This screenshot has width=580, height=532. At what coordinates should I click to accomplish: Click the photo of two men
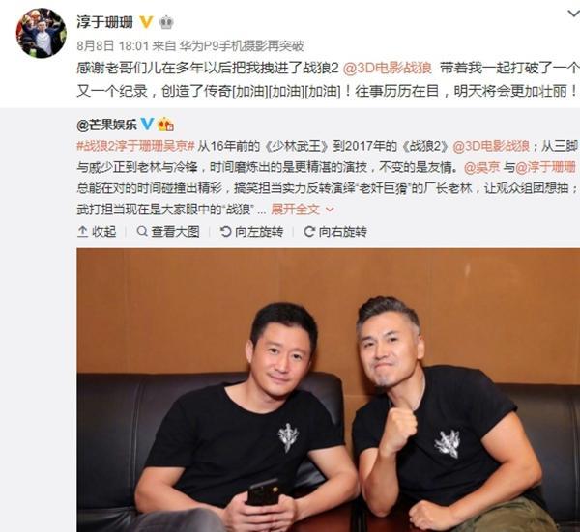point(328,390)
